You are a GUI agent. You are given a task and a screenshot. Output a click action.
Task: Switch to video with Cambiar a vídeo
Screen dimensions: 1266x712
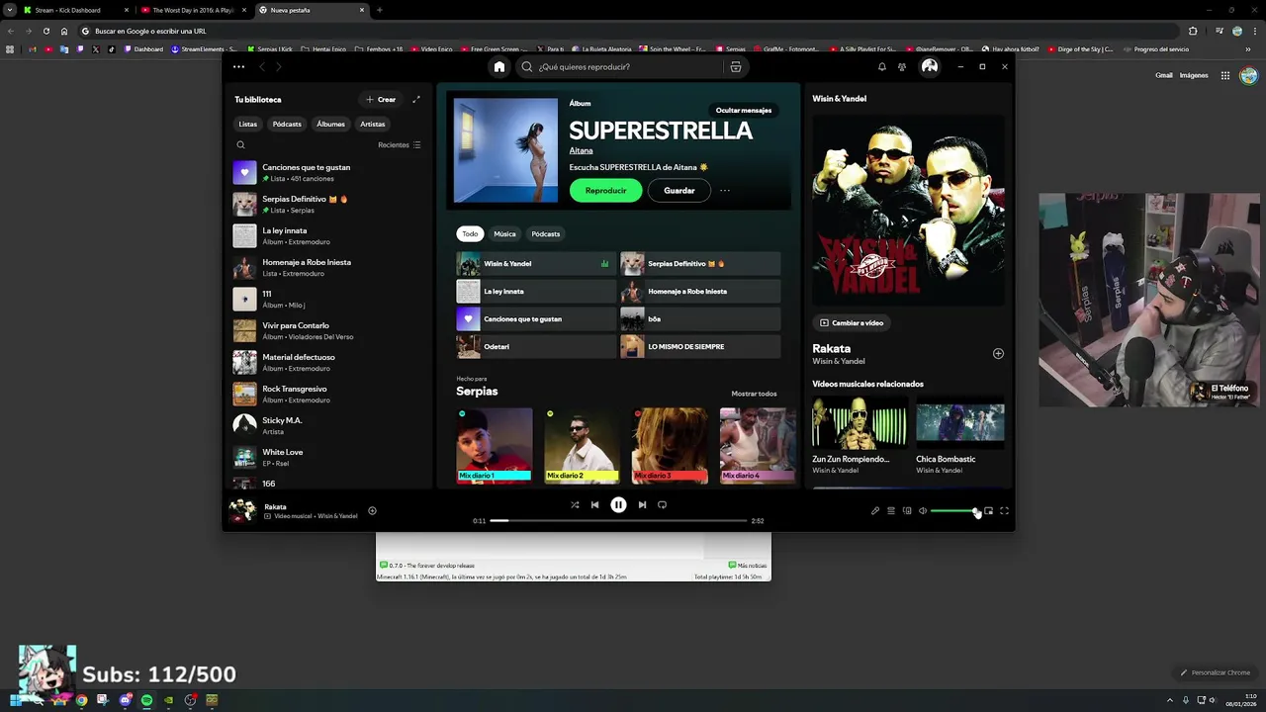click(x=852, y=322)
